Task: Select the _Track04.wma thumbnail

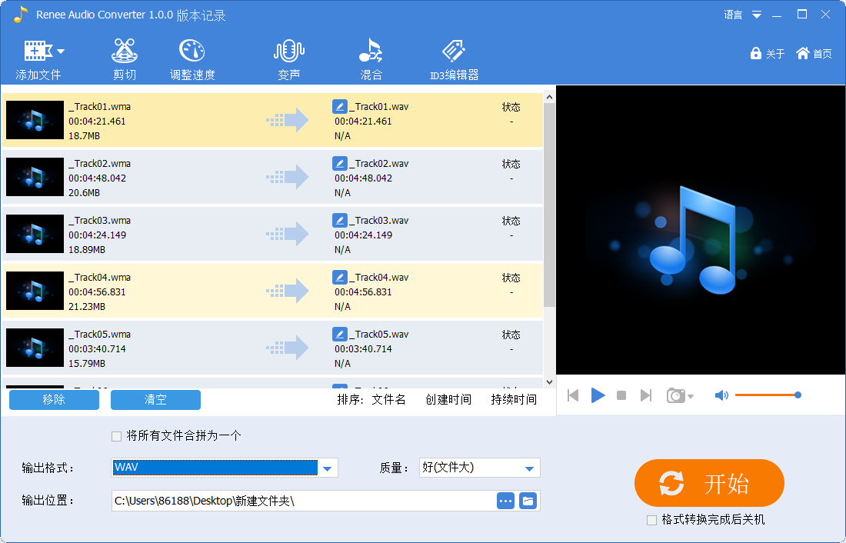Action: pyautogui.click(x=35, y=291)
